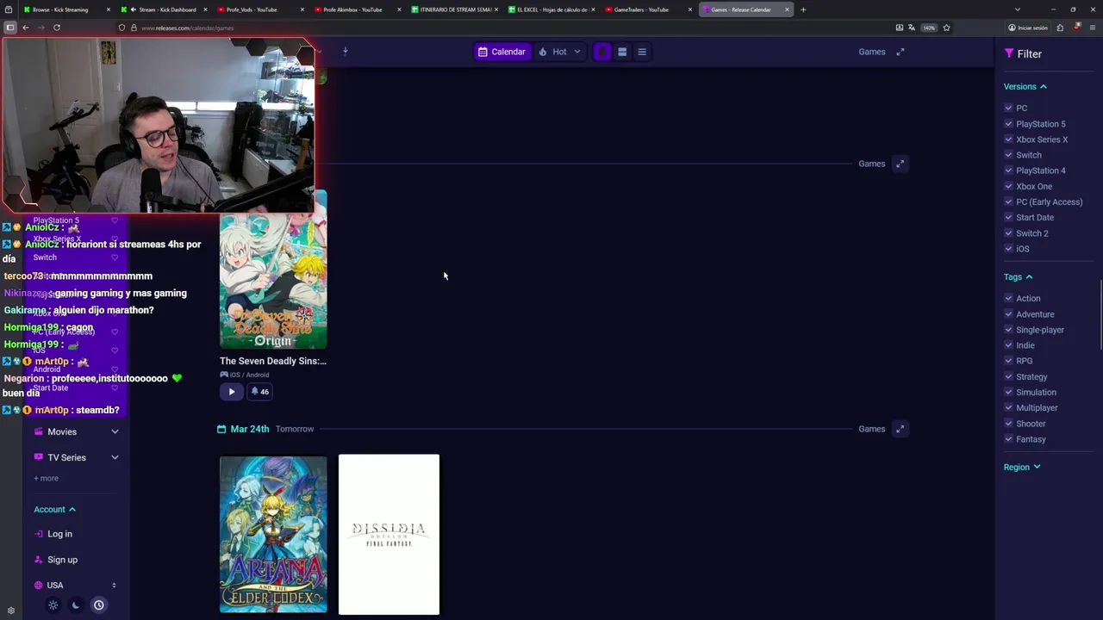Toggle the Switch version checkbox
The image size is (1103, 620).
[x=1008, y=154]
